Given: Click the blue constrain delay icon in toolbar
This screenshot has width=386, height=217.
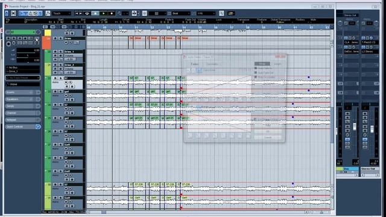Looking at the screenshot, I should point(7,13).
